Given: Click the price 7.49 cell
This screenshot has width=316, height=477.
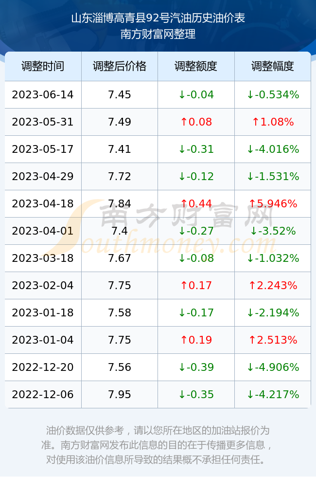Looking at the screenshot, I should (120, 122).
